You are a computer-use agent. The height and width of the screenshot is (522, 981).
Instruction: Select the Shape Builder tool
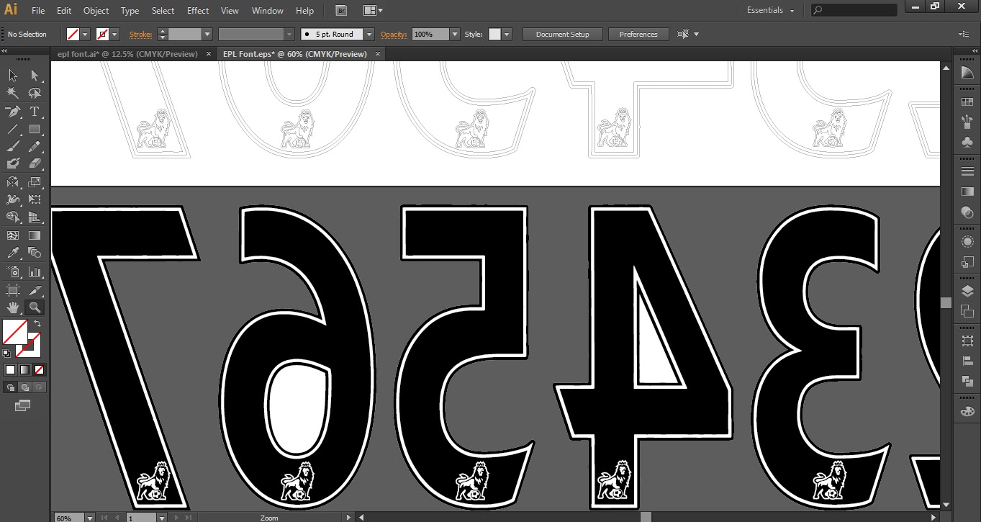tap(13, 217)
